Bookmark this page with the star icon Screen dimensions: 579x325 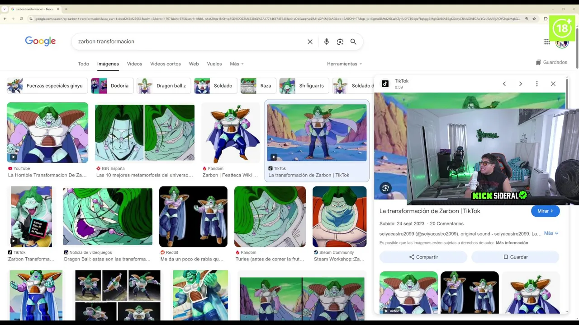click(534, 19)
